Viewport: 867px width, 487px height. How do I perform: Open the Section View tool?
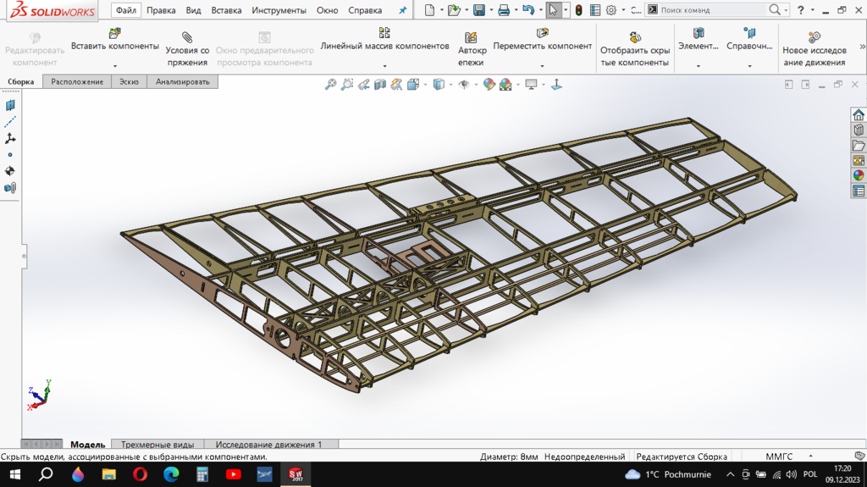380,85
